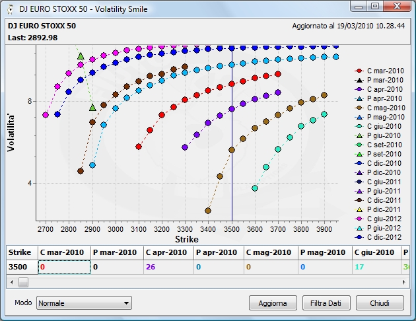Select the P mag-2010 column header
This screenshot has height=321, width=416.
tap(325, 252)
